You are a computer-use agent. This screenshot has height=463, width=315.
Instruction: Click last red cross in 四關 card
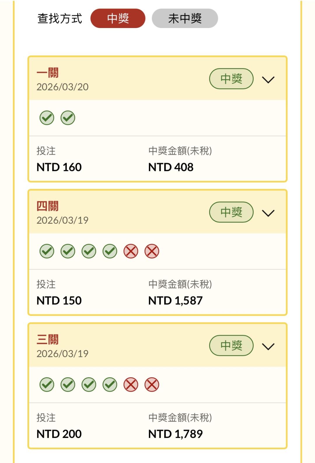pyautogui.click(x=152, y=251)
